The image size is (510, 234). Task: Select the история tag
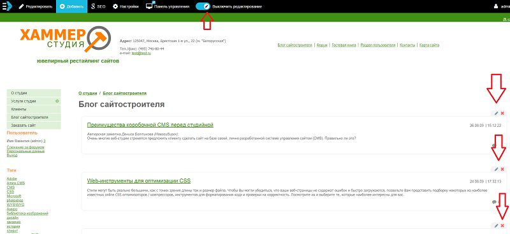(x=13, y=226)
